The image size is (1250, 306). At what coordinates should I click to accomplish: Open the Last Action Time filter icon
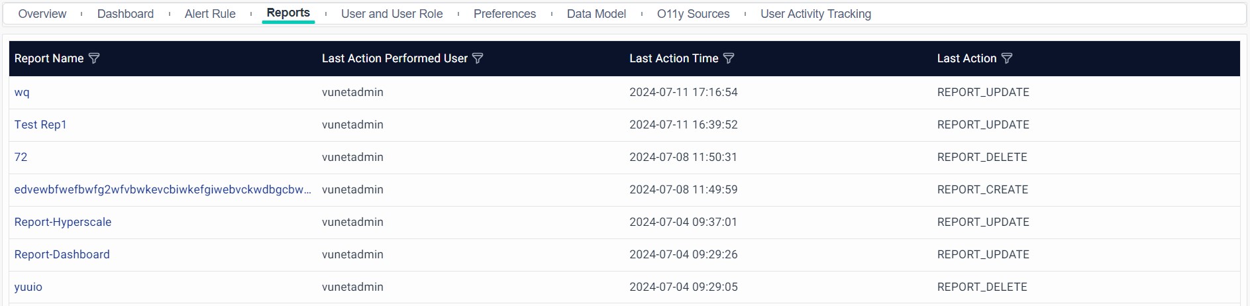pyautogui.click(x=729, y=58)
